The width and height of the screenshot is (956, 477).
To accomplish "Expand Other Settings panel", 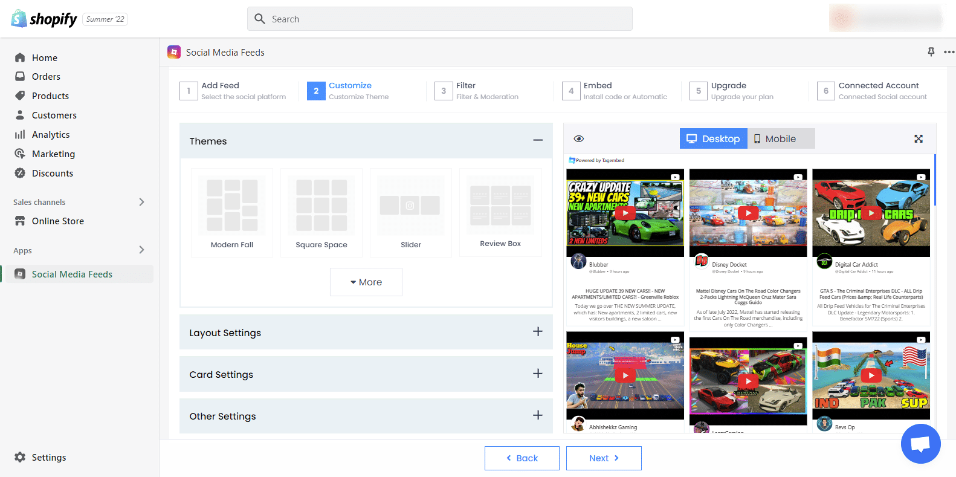I will coord(538,415).
